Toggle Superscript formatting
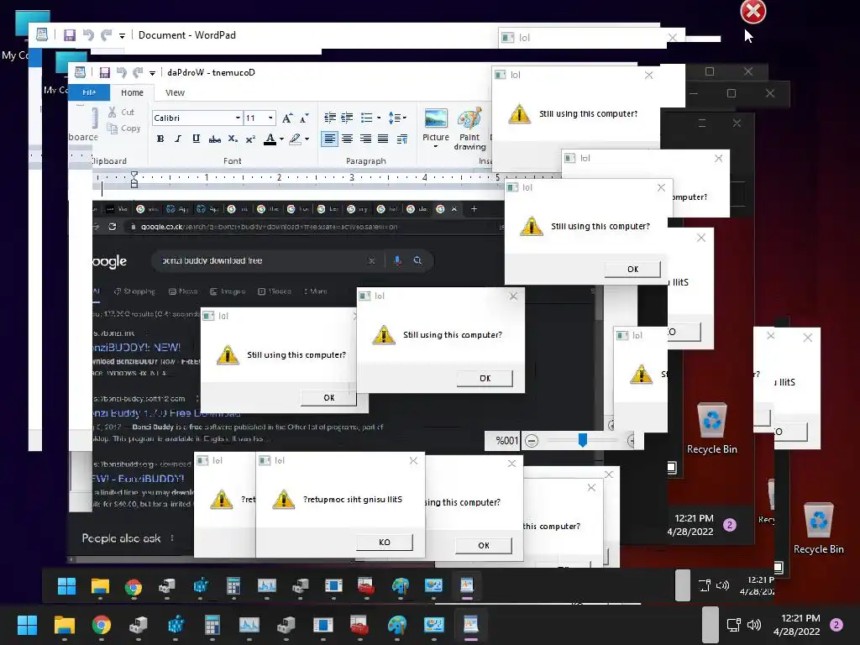The height and width of the screenshot is (645, 860). (250, 139)
